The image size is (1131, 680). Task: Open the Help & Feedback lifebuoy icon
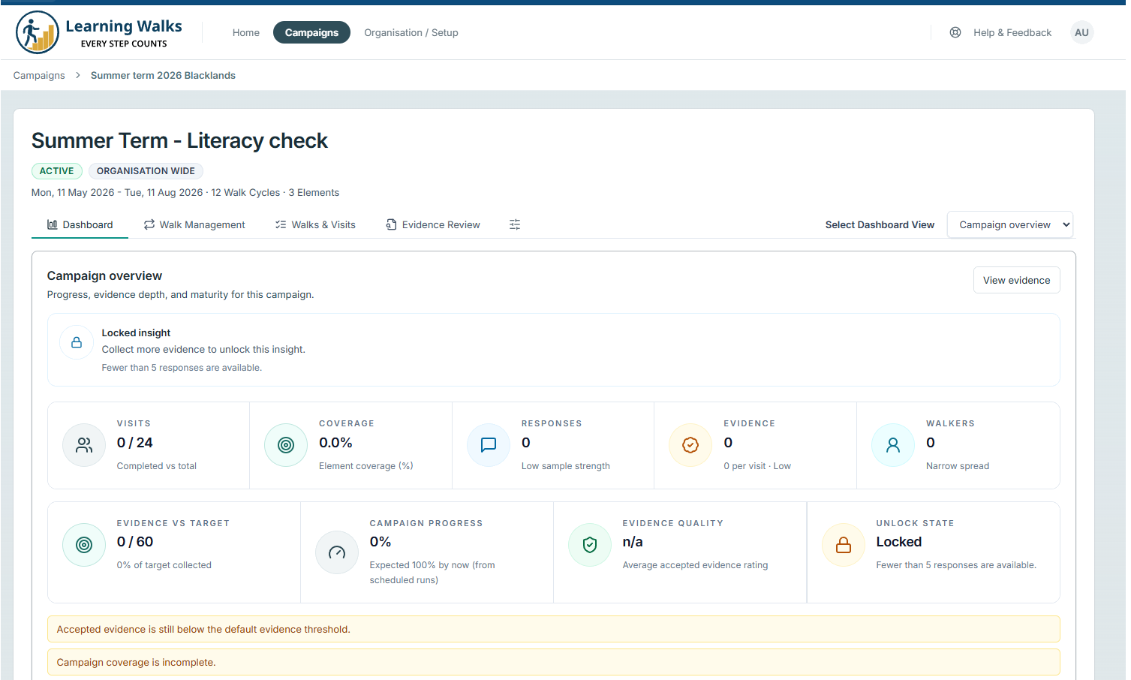point(955,32)
